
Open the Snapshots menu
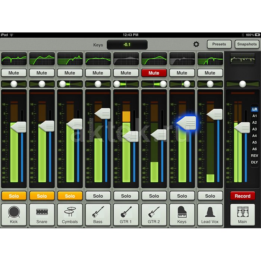click(x=247, y=44)
